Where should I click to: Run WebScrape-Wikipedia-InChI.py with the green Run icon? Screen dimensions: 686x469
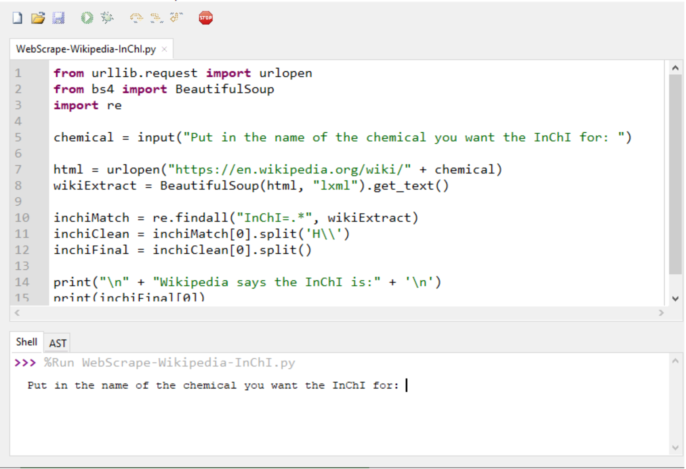coord(86,18)
